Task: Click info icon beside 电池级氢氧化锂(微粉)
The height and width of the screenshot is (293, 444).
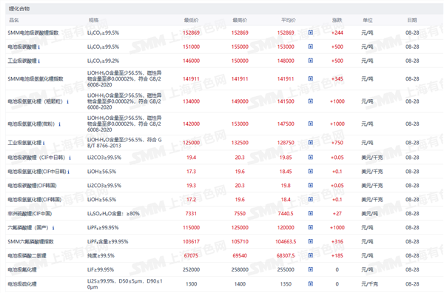Action: click(59, 124)
